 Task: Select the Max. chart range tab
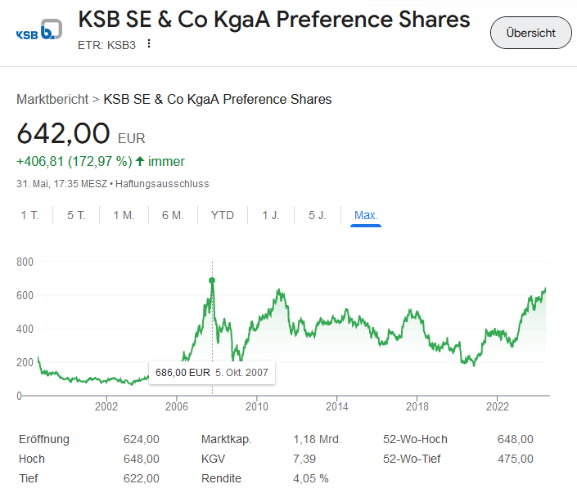pos(366,215)
